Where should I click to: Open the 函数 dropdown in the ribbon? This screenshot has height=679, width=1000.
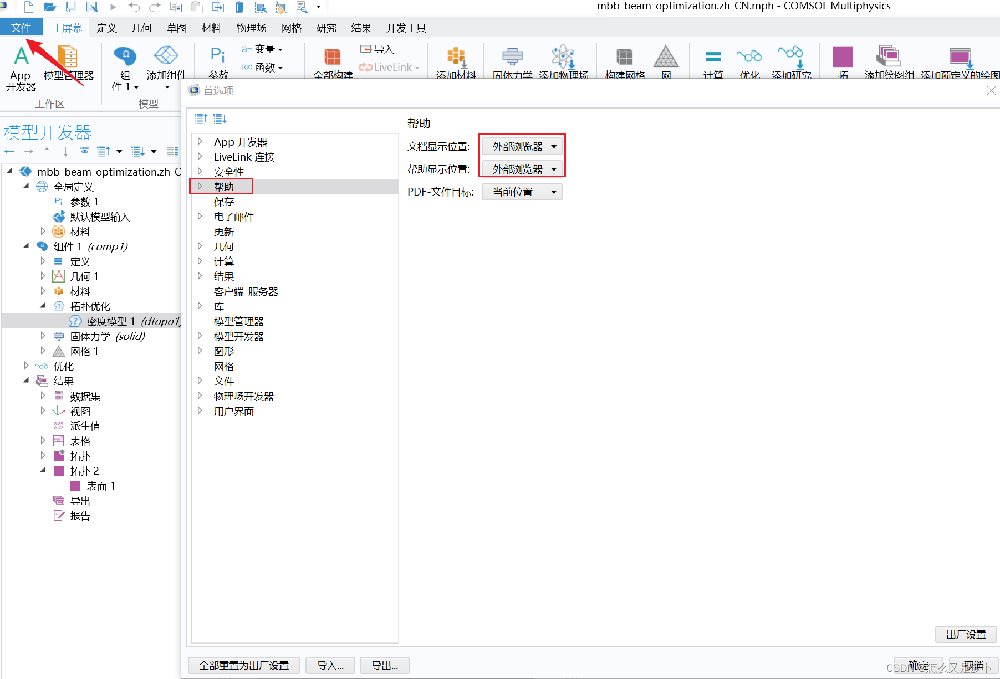[x=263, y=68]
